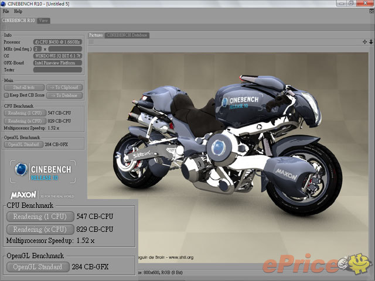375x281 pixels.
Task: Maximize the CINEBENCH R10 window
Action: tap(351, 4)
